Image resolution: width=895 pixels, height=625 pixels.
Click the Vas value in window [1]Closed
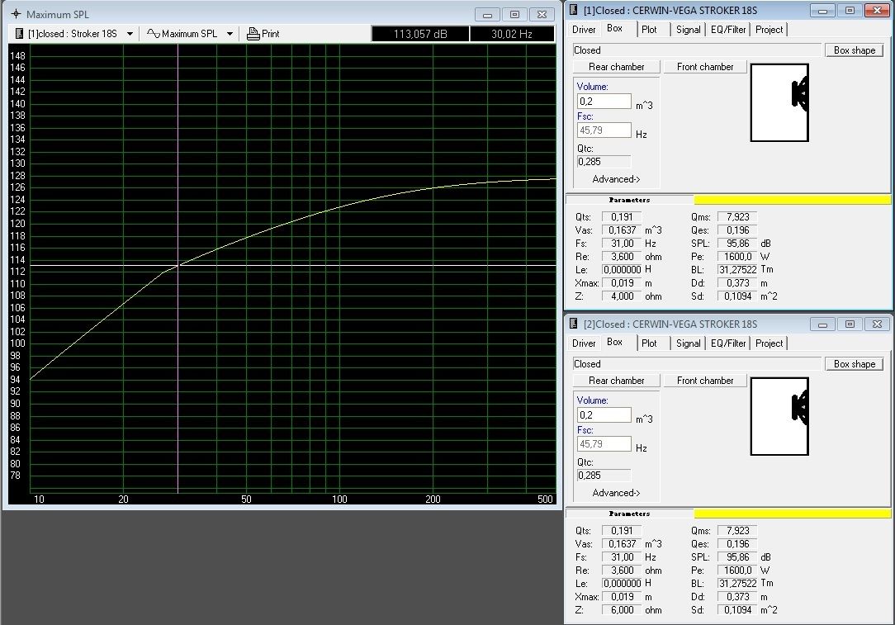click(x=622, y=230)
